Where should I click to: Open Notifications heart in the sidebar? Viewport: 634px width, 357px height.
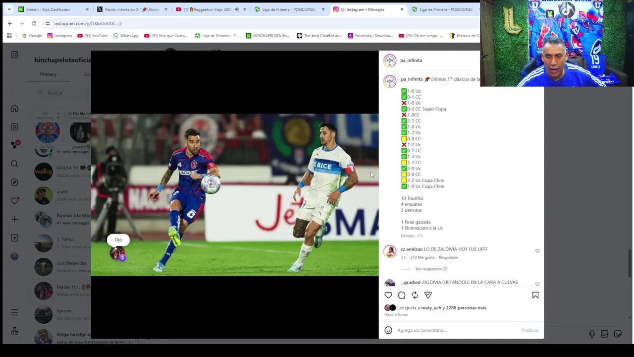(14, 201)
